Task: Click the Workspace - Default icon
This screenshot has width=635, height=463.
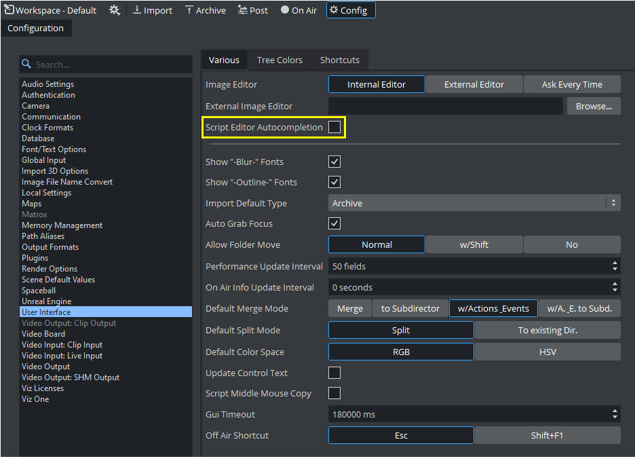Action: (9, 10)
